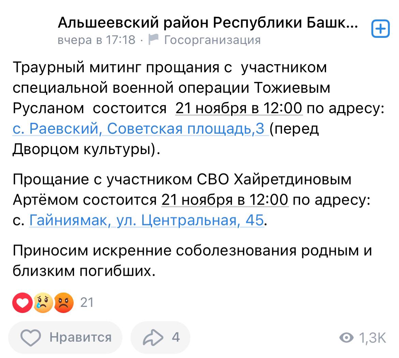Viewport: 399px width, 358px height.
Task: Click the heart icon in Нравится button
Action: tap(31, 338)
